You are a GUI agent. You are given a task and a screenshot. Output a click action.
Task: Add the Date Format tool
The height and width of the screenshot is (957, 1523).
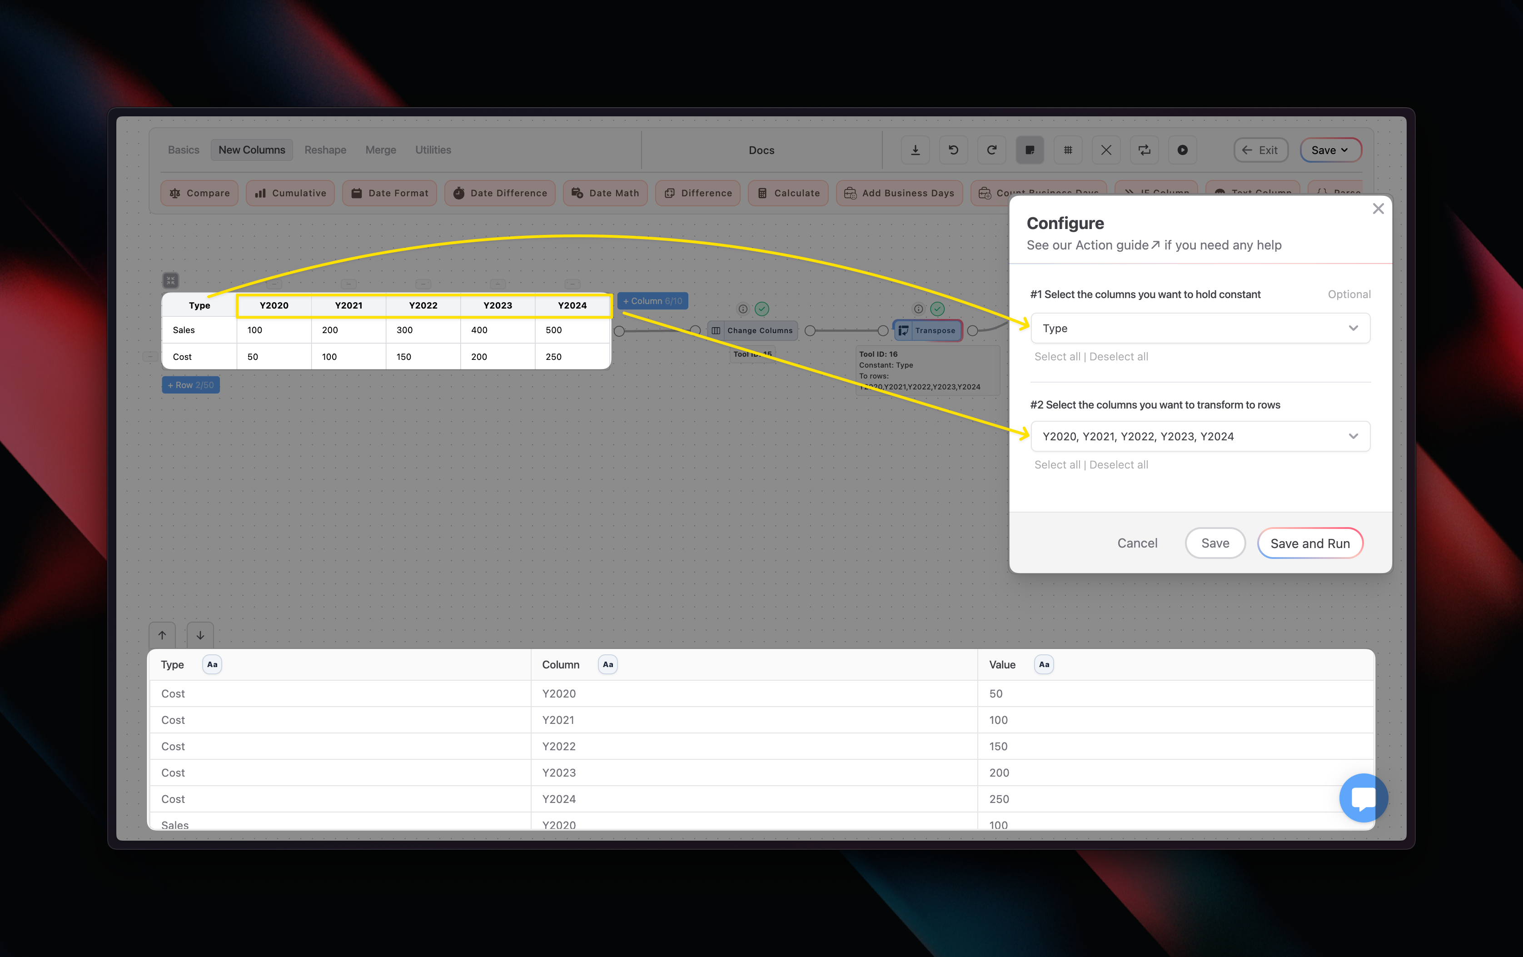(389, 193)
